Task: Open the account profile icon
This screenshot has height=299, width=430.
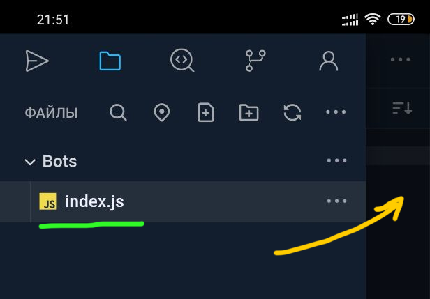Action: (329, 61)
